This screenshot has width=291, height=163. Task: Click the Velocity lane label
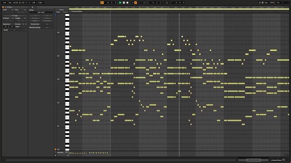coord(60,153)
